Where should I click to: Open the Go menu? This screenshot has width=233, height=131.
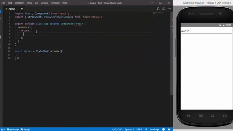36,3
